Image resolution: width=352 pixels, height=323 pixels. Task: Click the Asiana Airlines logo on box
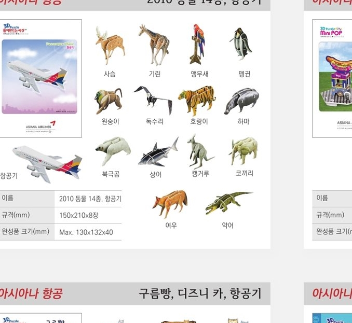click(40, 127)
